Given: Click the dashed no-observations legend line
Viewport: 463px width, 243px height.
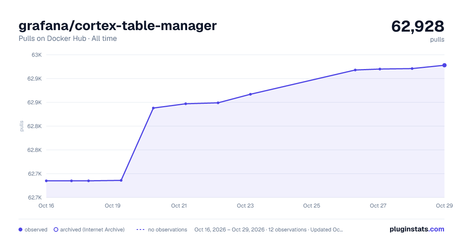Looking at the screenshot, I should pos(140,229).
